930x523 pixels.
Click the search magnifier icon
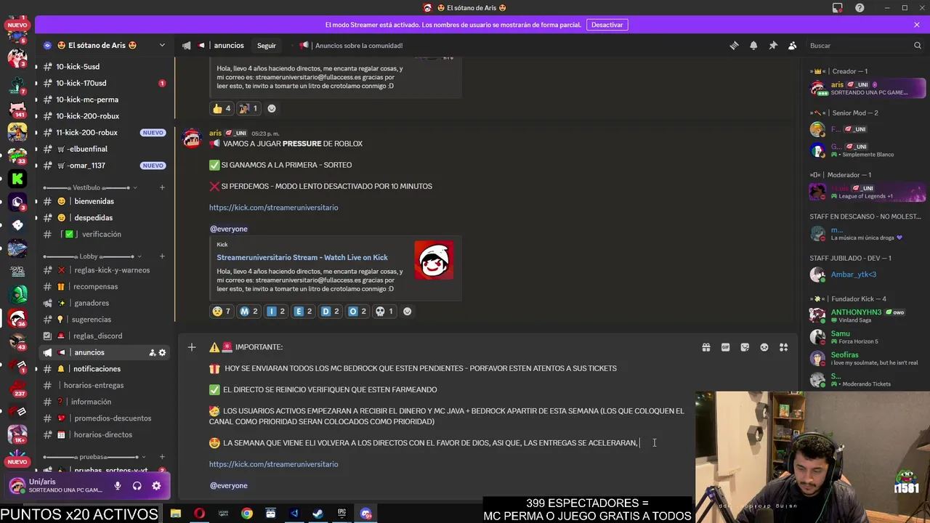918,45
